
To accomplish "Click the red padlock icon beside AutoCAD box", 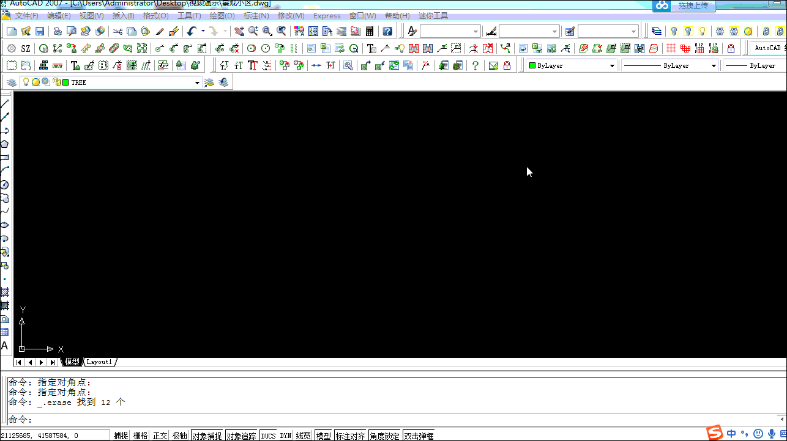I will pos(731,48).
